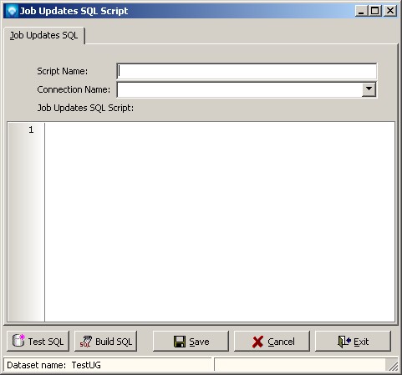Click the Test SQL button label
The width and height of the screenshot is (402, 375).
click(46, 342)
